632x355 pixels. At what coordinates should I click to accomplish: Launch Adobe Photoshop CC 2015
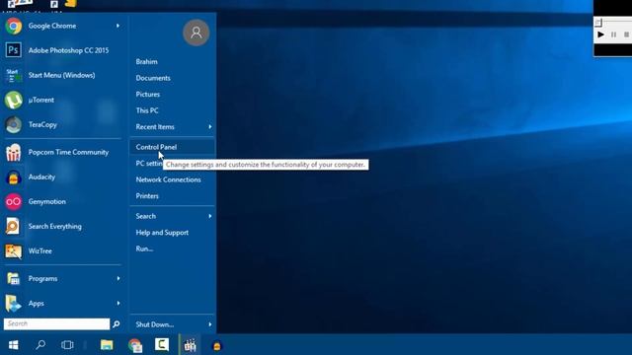[62, 50]
